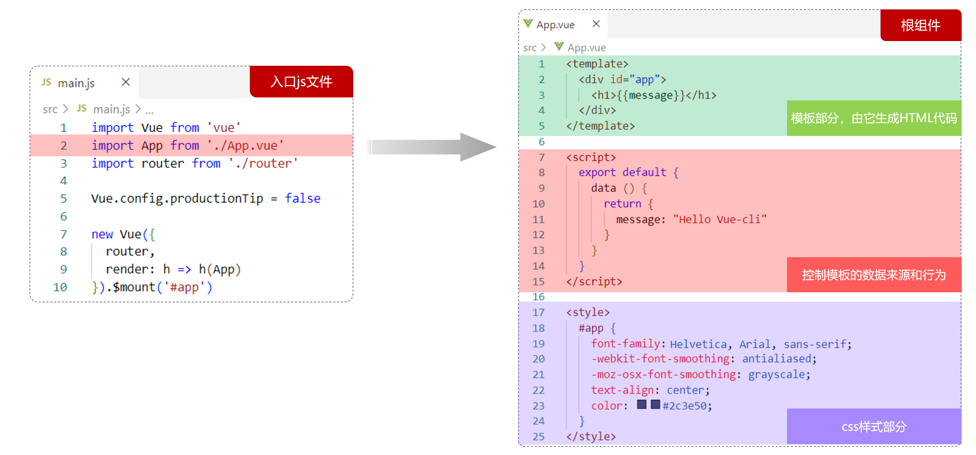This screenshot has width=976, height=455.
Task: Click the opening <style> tag
Action: click(588, 313)
